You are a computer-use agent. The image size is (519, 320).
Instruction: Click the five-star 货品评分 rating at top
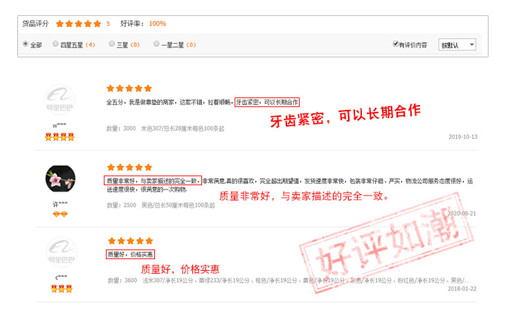pyautogui.click(x=78, y=23)
